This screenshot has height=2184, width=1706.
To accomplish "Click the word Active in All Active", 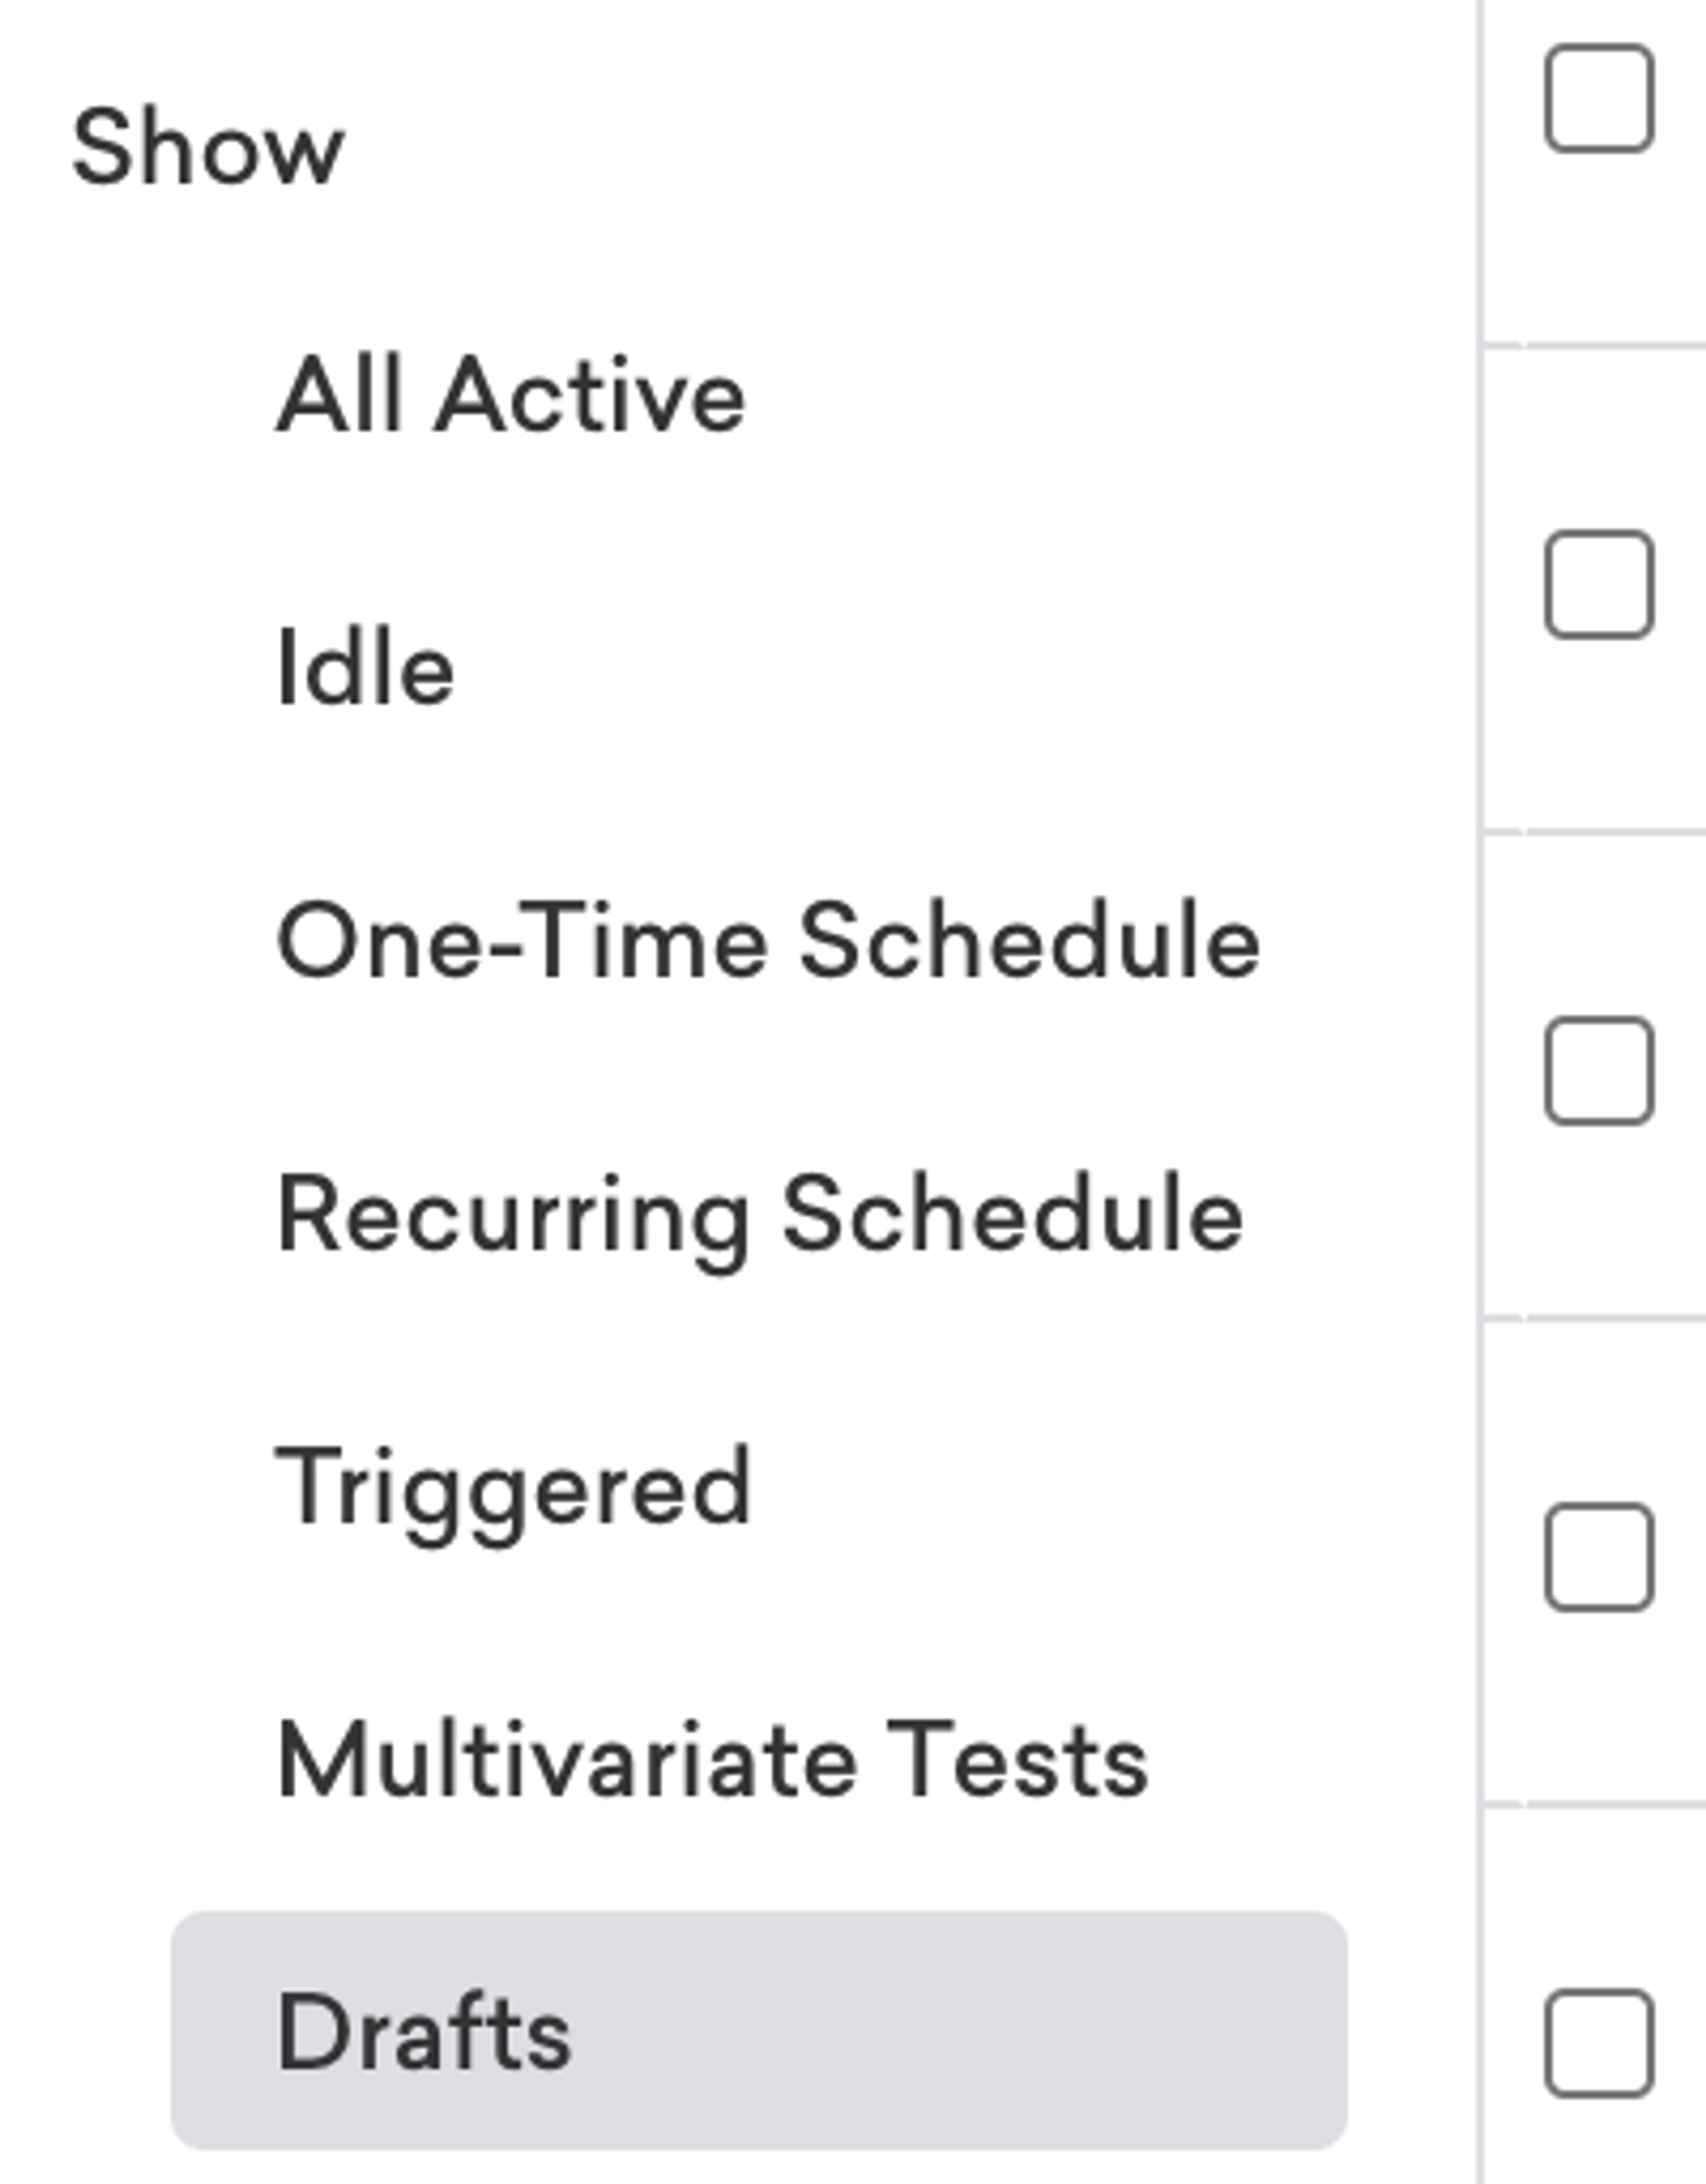I will 590,395.
